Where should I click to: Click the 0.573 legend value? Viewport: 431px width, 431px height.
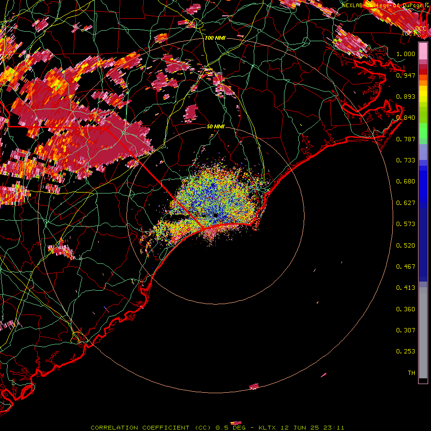point(406,224)
